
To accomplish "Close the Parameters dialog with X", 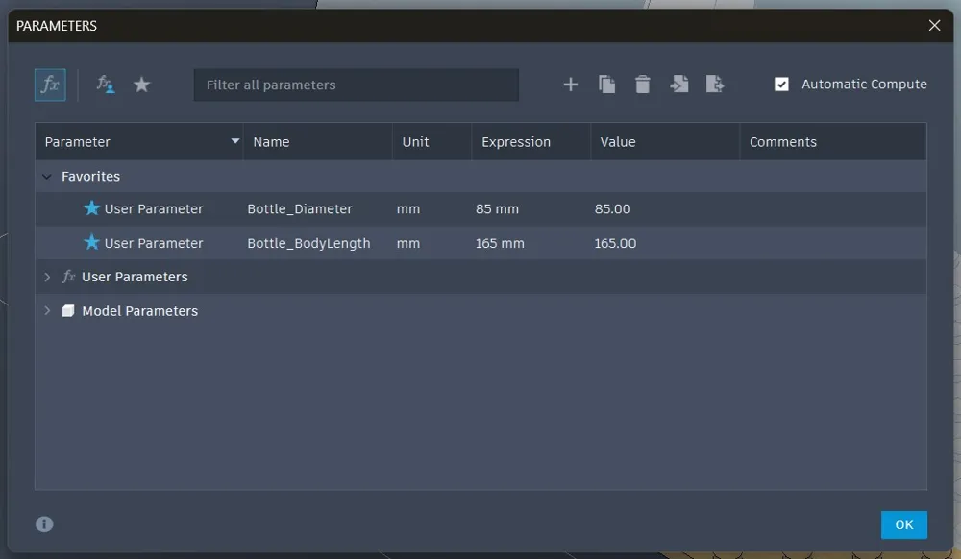I will coord(935,26).
